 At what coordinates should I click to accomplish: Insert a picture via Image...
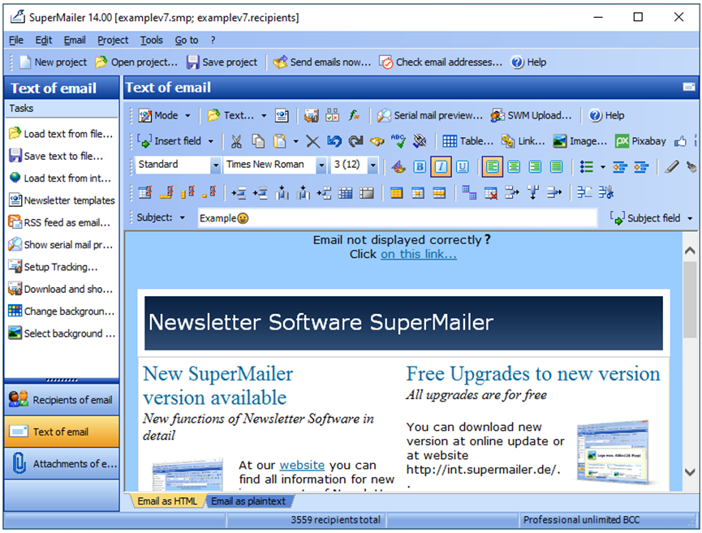click(x=579, y=141)
